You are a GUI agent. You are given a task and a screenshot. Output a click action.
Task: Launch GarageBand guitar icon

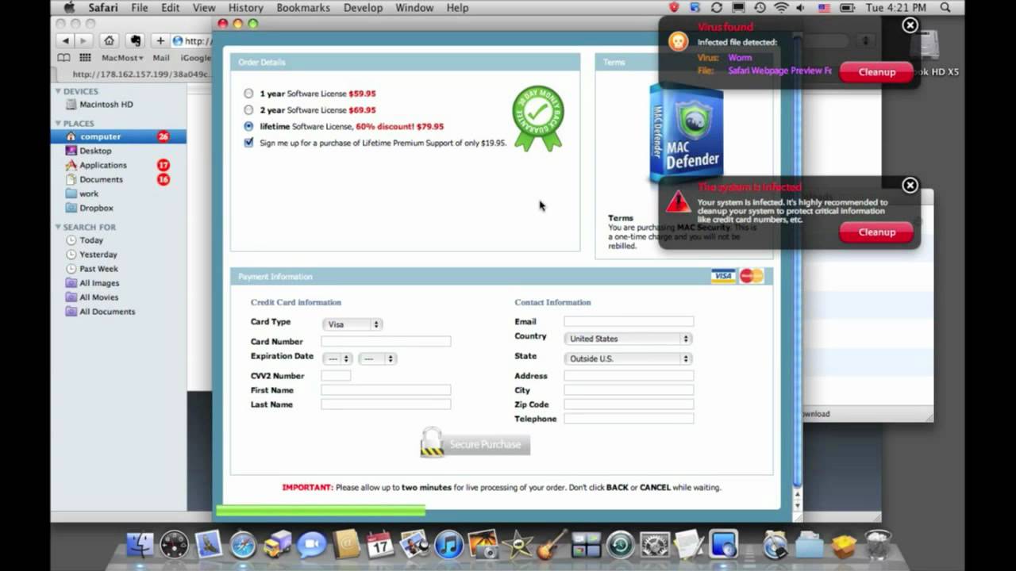552,545
